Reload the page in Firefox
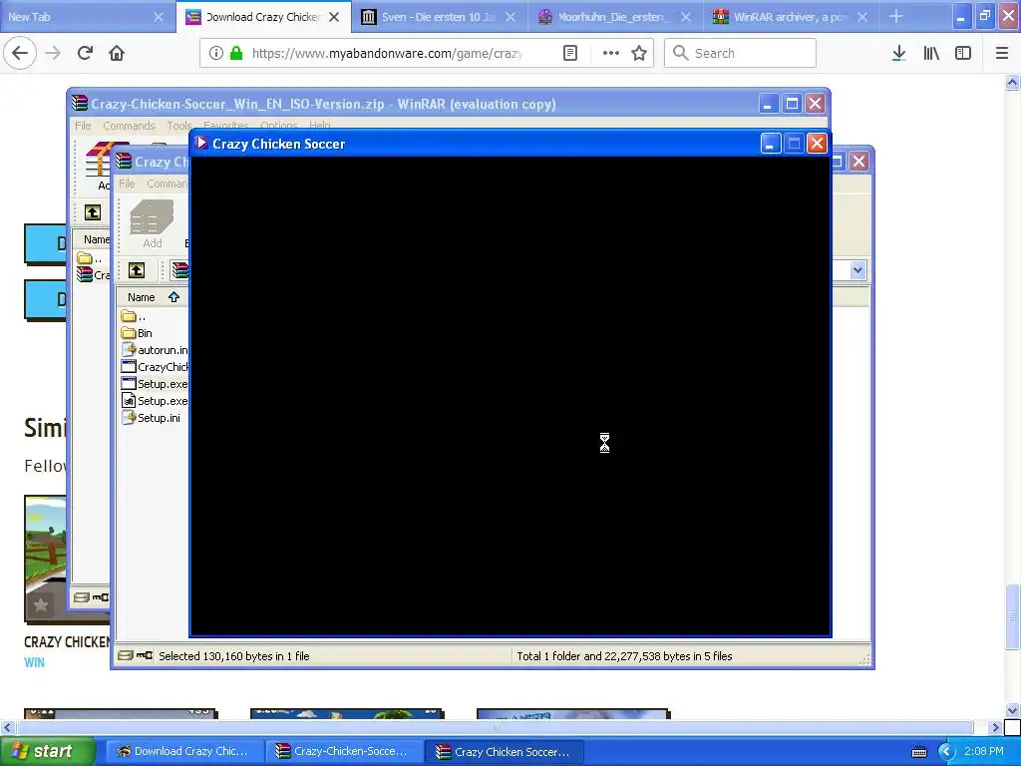The height and width of the screenshot is (766, 1021). [85, 53]
